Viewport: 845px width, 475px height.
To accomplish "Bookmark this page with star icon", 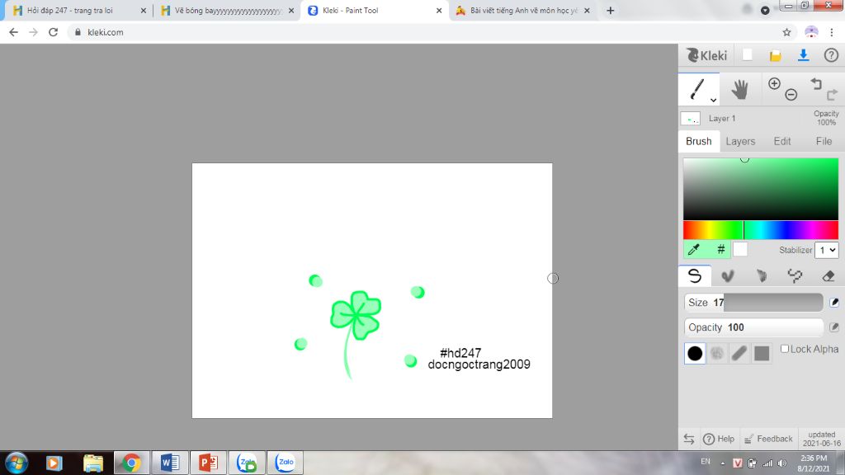I will click(786, 32).
